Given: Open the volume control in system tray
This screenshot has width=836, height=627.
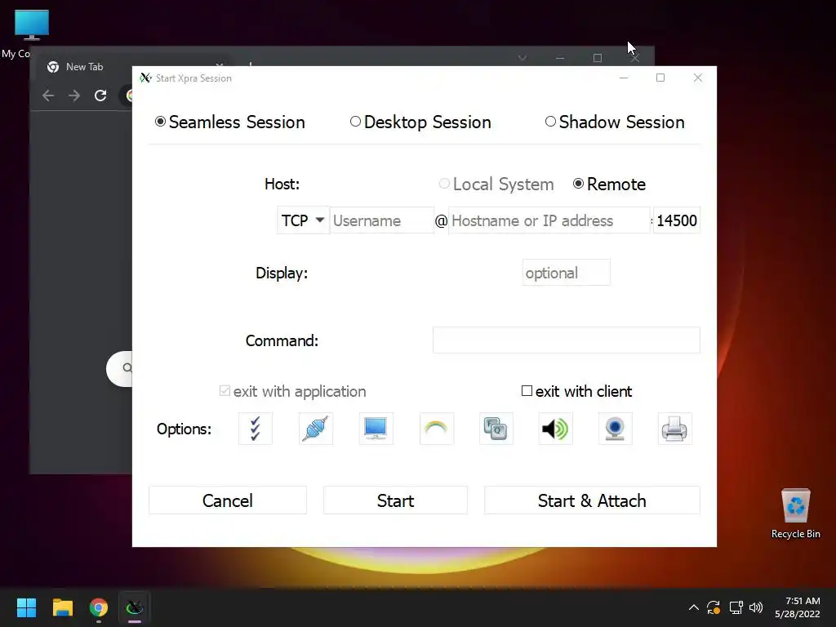Looking at the screenshot, I should coord(756,607).
